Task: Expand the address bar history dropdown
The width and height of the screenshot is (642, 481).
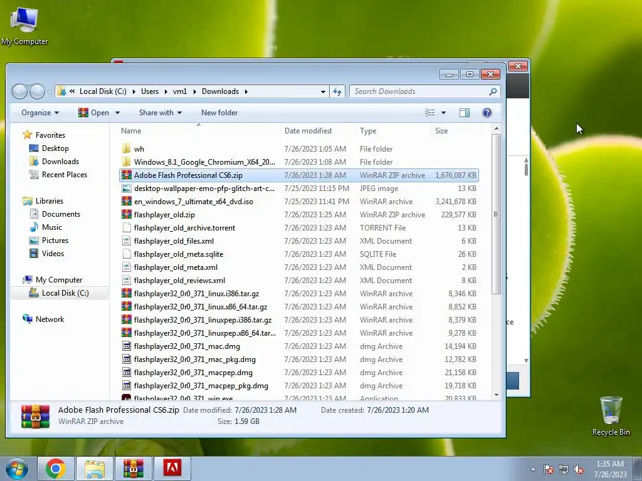Action: [323, 91]
